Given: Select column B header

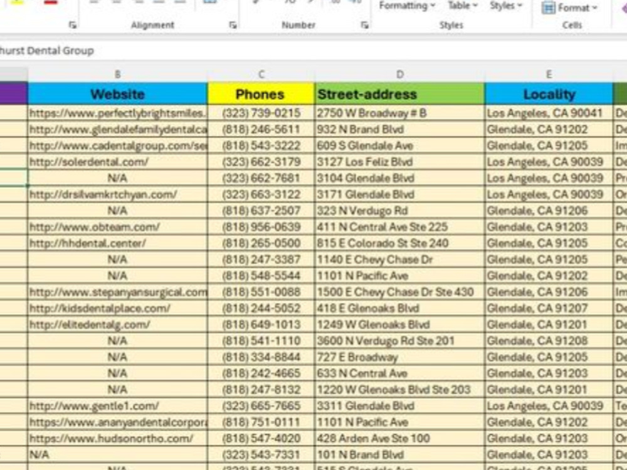Looking at the screenshot, I should pos(118,75).
